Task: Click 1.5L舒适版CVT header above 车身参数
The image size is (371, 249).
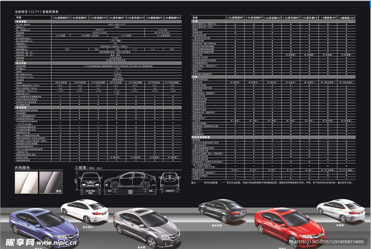Action: click(98, 18)
